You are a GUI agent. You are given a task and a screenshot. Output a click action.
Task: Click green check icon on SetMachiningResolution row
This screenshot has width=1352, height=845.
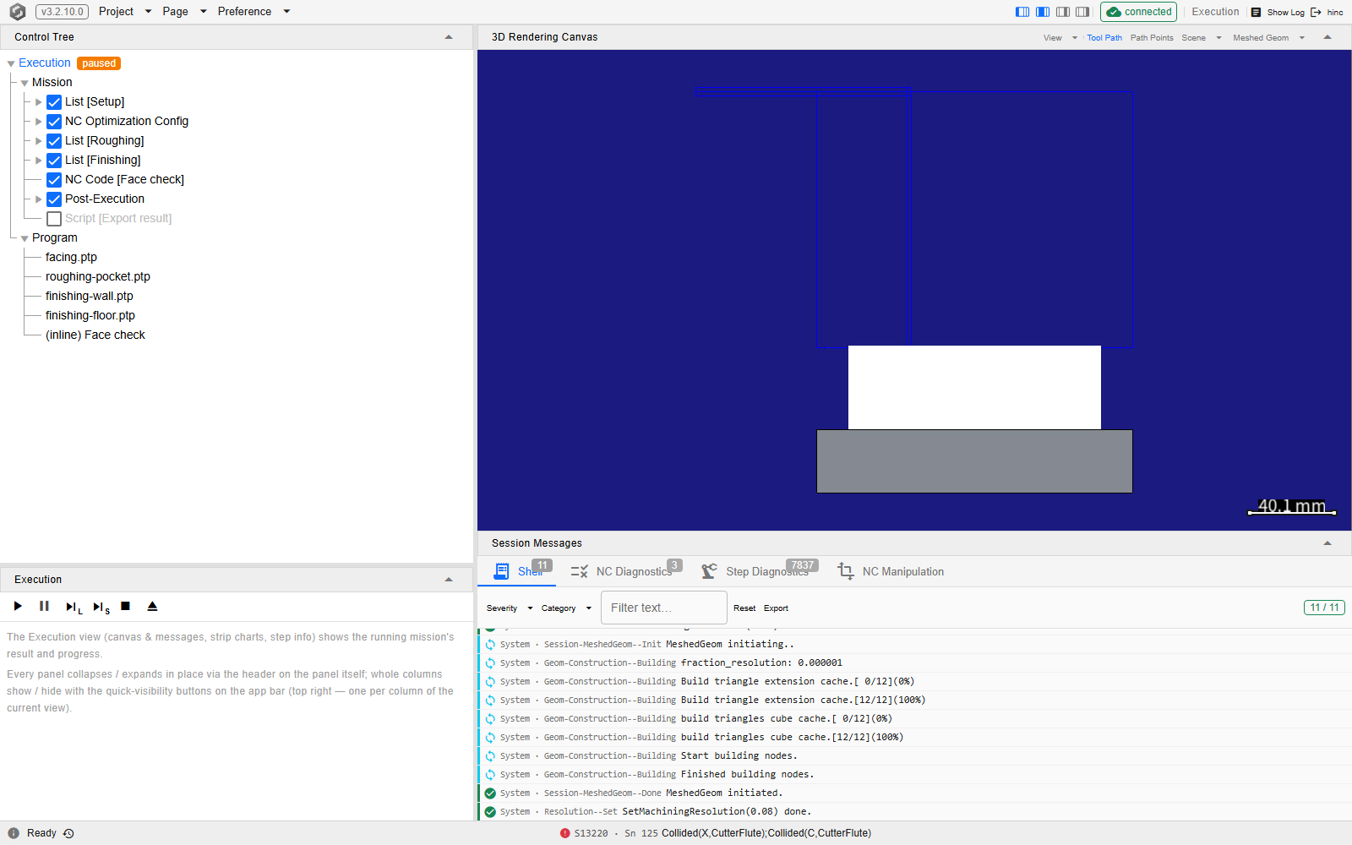pyautogui.click(x=490, y=811)
